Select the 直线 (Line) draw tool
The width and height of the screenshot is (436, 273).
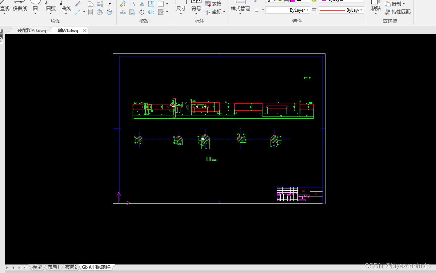[4, 6]
